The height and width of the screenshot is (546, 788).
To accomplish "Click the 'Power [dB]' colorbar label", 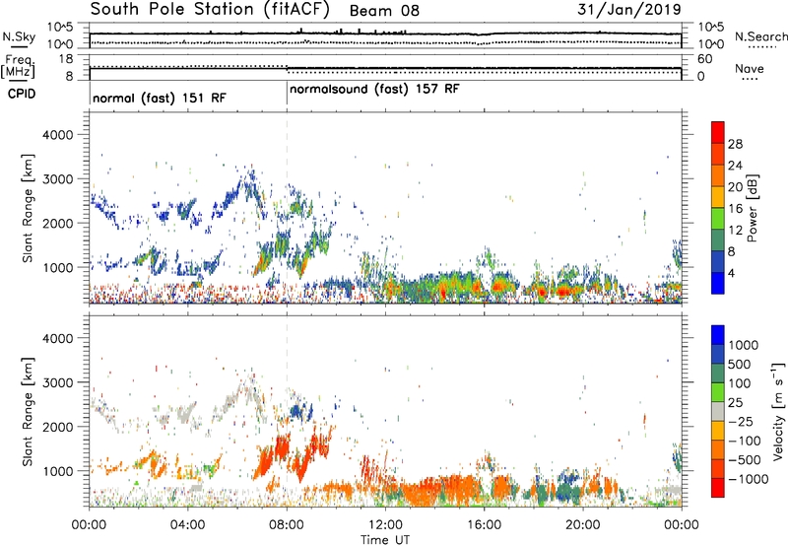I will click(752, 208).
